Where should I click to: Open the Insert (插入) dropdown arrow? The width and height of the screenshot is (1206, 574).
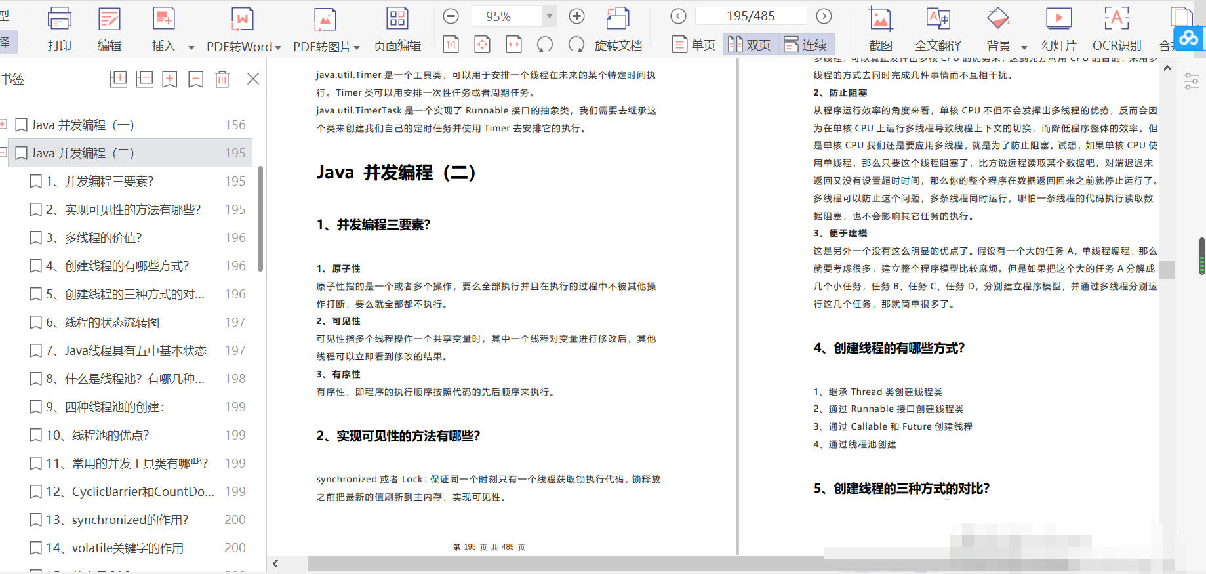(x=191, y=47)
